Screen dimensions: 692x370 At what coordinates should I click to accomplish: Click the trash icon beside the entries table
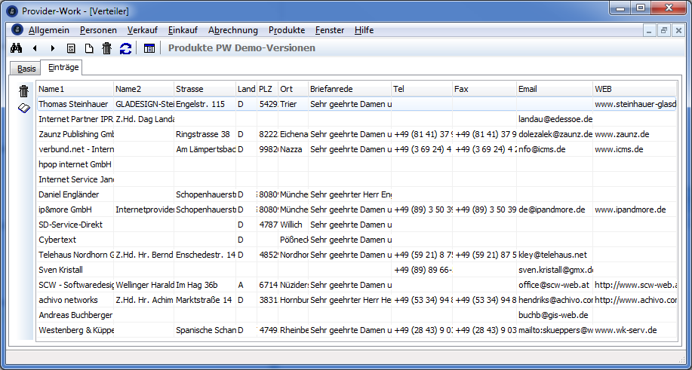24,91
